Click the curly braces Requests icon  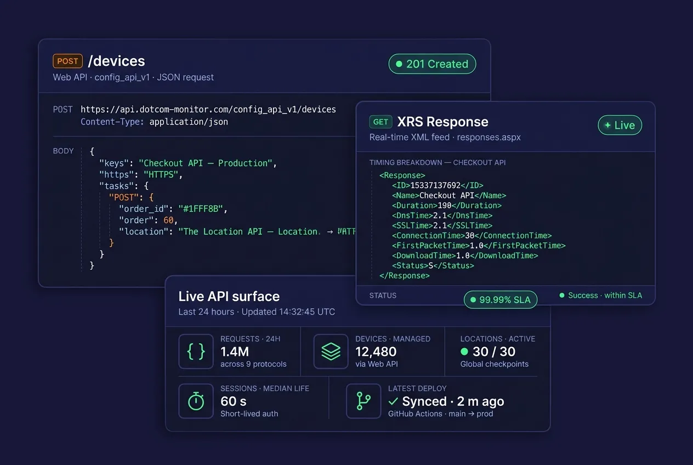[196, 351]
